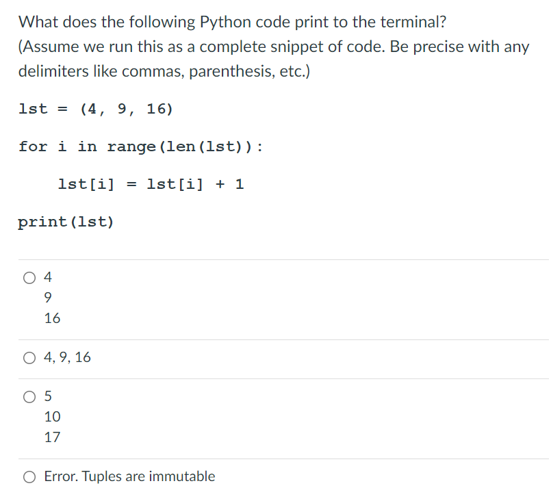Image resolution: width=551 pixels, height=503 pixels.
Task: Click the lone 16 in the first answer
Action: pos(52,318)
